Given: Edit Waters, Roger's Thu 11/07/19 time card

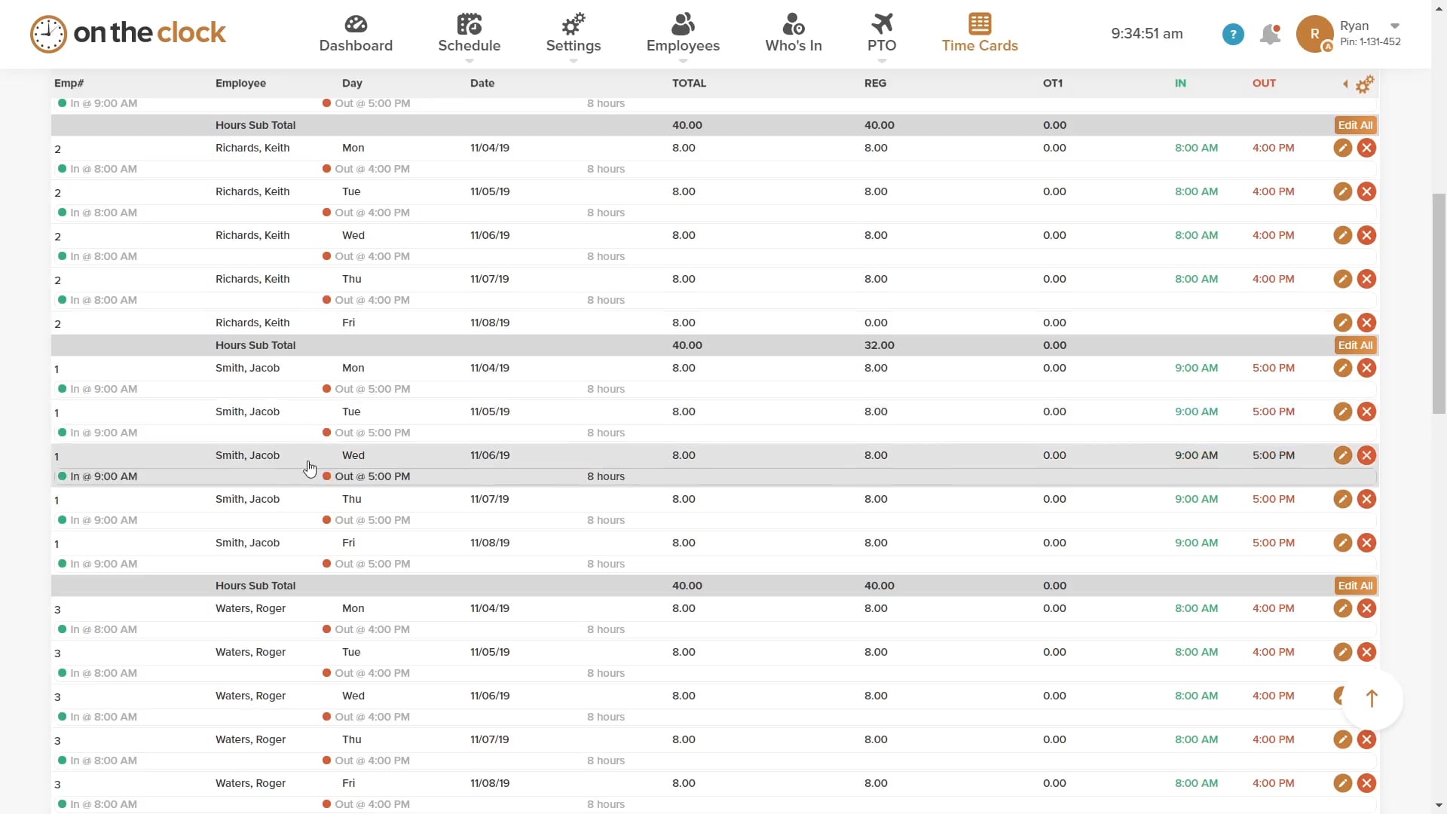Looking at the screenshot, I should [1342, 739].
